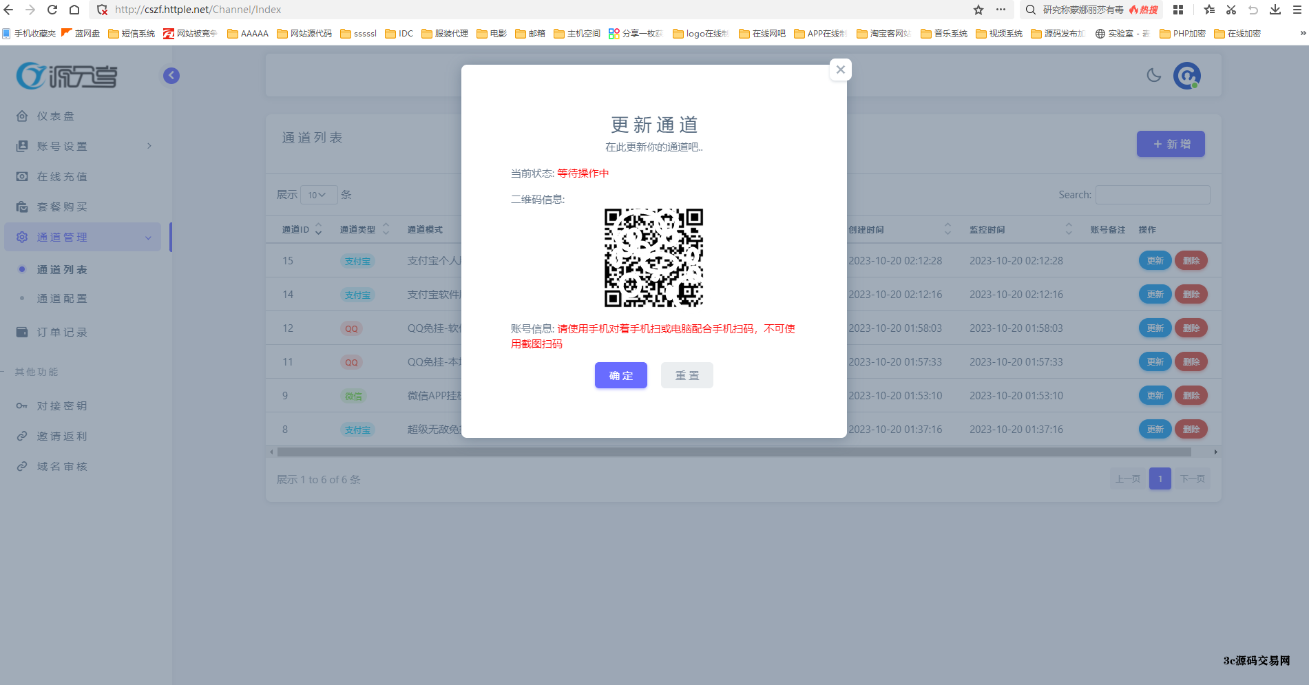The image size is (1309, 685).
Task: Select 通道列表 submenu item
Action: (x=62, y=270)
